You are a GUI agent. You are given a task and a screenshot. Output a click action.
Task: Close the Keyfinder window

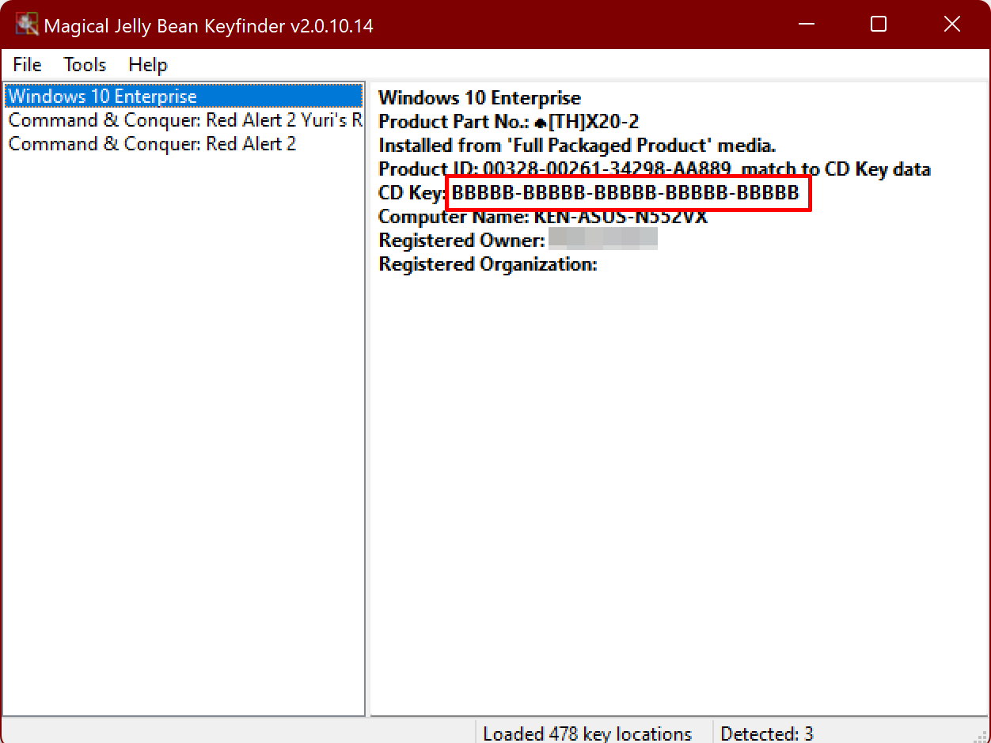click(x=952, y=25)
